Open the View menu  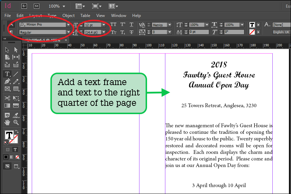(x=100, y=16)
